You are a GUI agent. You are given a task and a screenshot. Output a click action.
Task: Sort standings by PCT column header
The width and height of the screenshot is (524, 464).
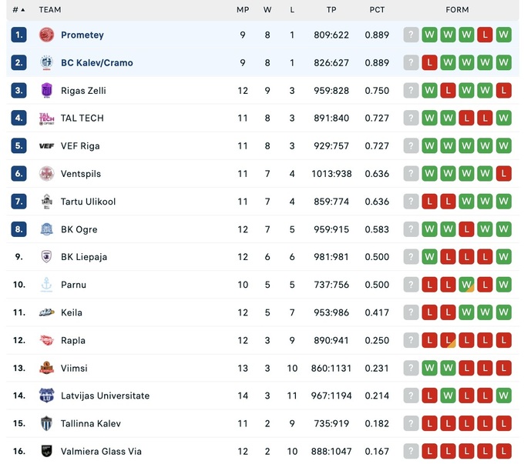coord(377,10)
